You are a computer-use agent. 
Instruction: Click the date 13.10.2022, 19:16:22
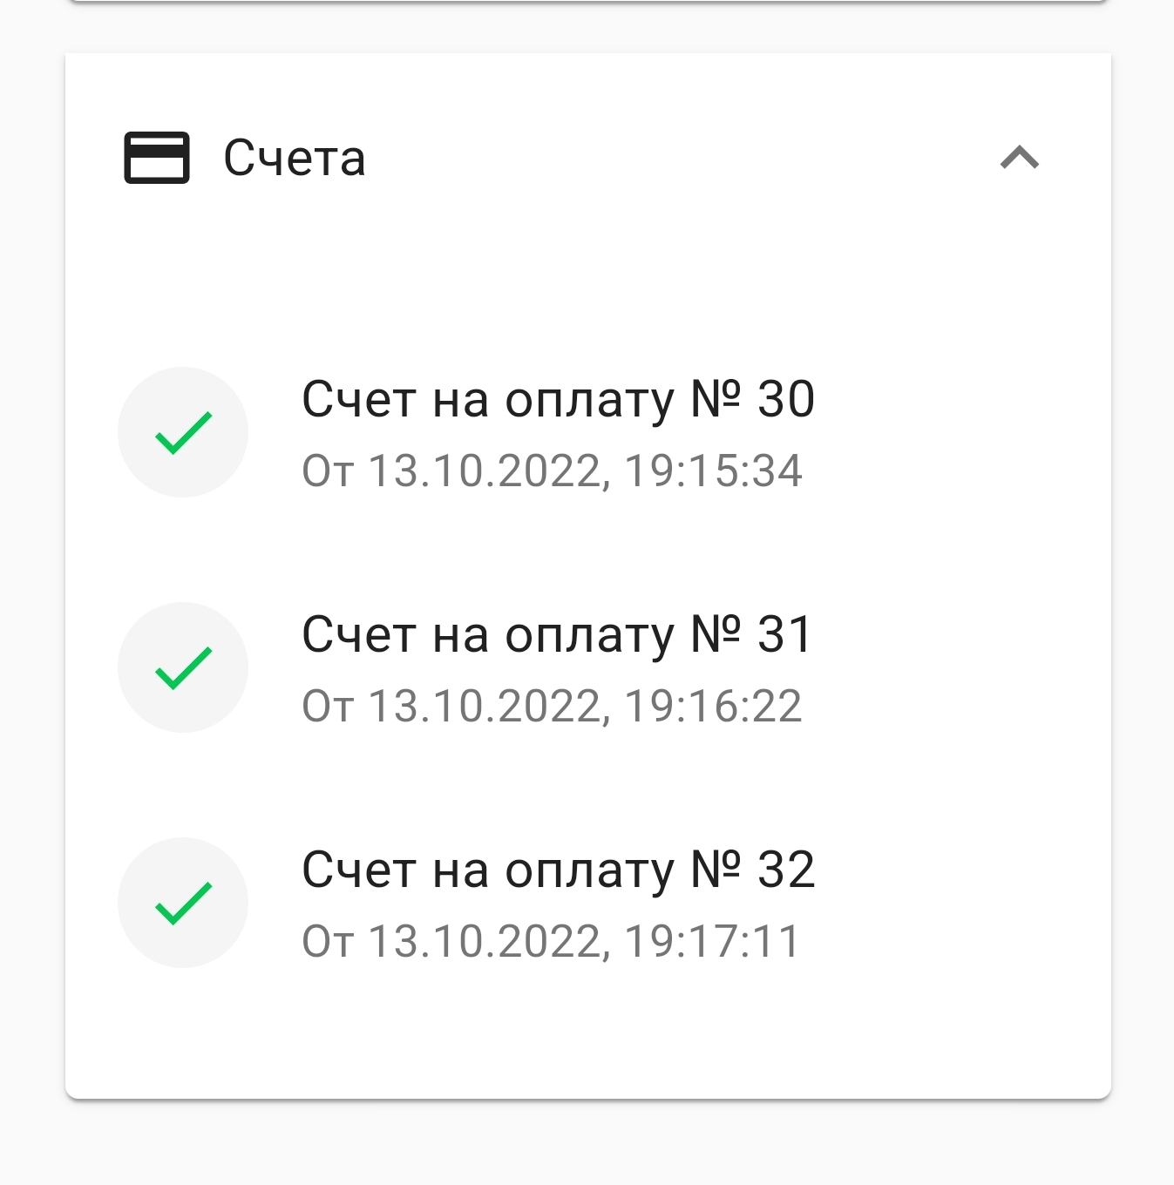click(x=584, y=707)
